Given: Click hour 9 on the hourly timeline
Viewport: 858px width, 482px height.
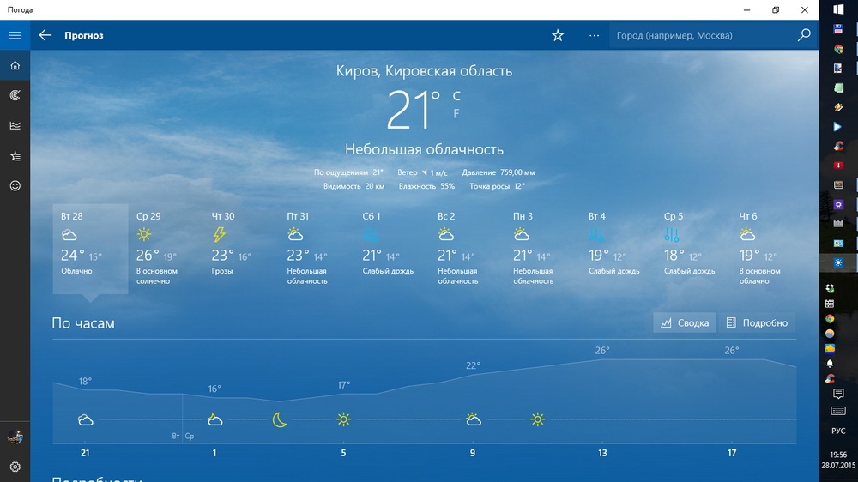Looking at the screenshot, I should click(472, 453).
